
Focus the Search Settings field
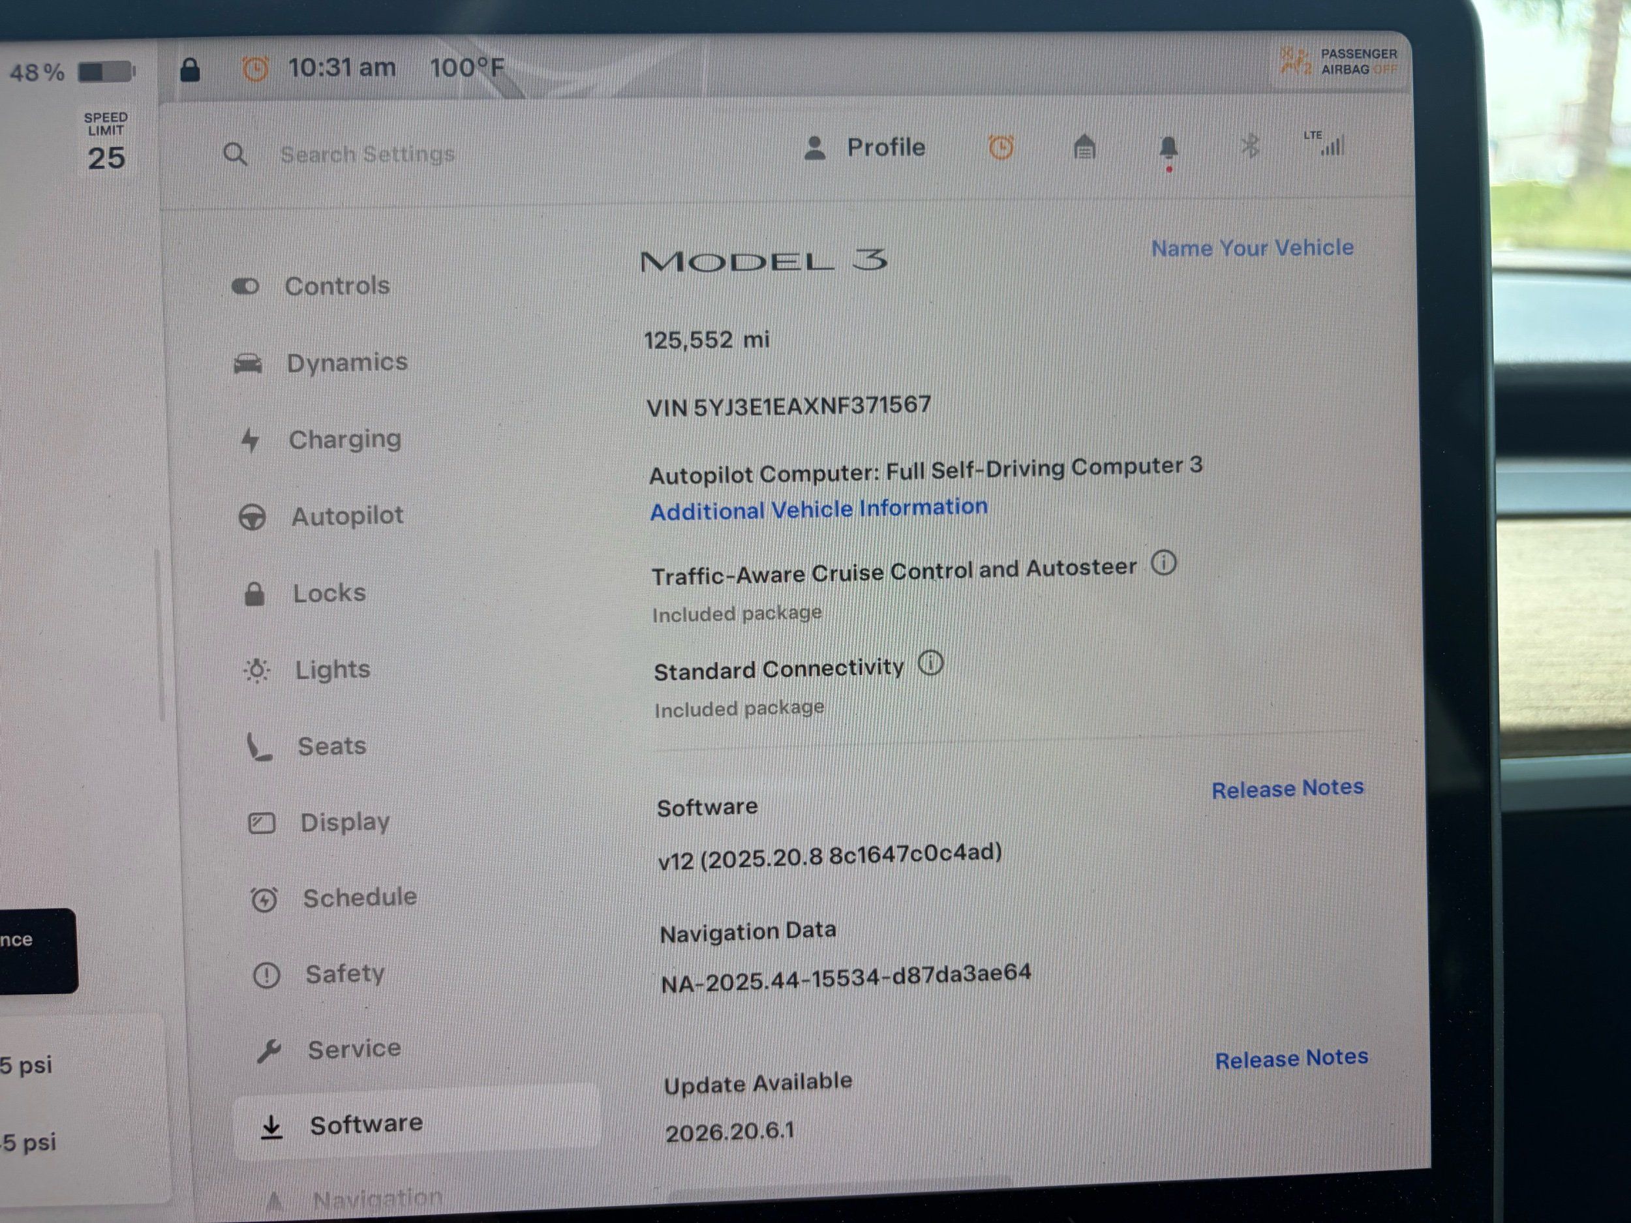click(367, 155)
